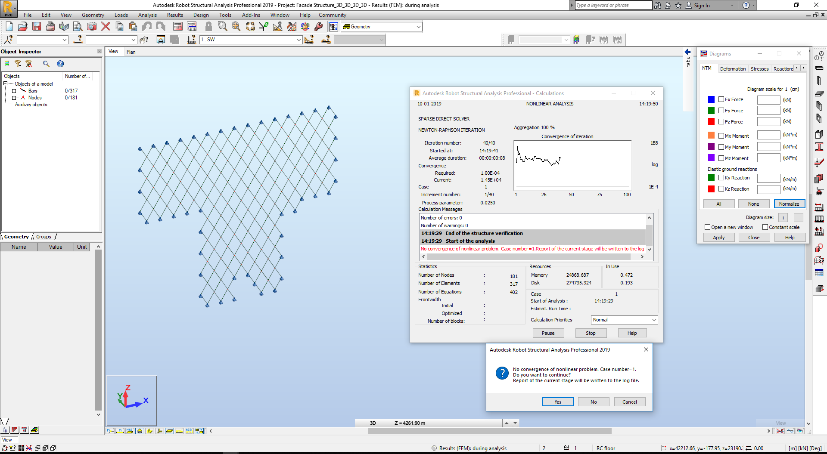The image size is (827, 454).
Task: Expand the Bars item in Object Inspector
Action: 14,90
